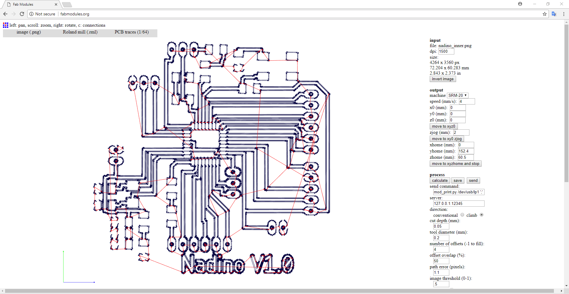Edit the image threshold field
This screenshot has width=569, height=294.
click(x=441, y=284)
